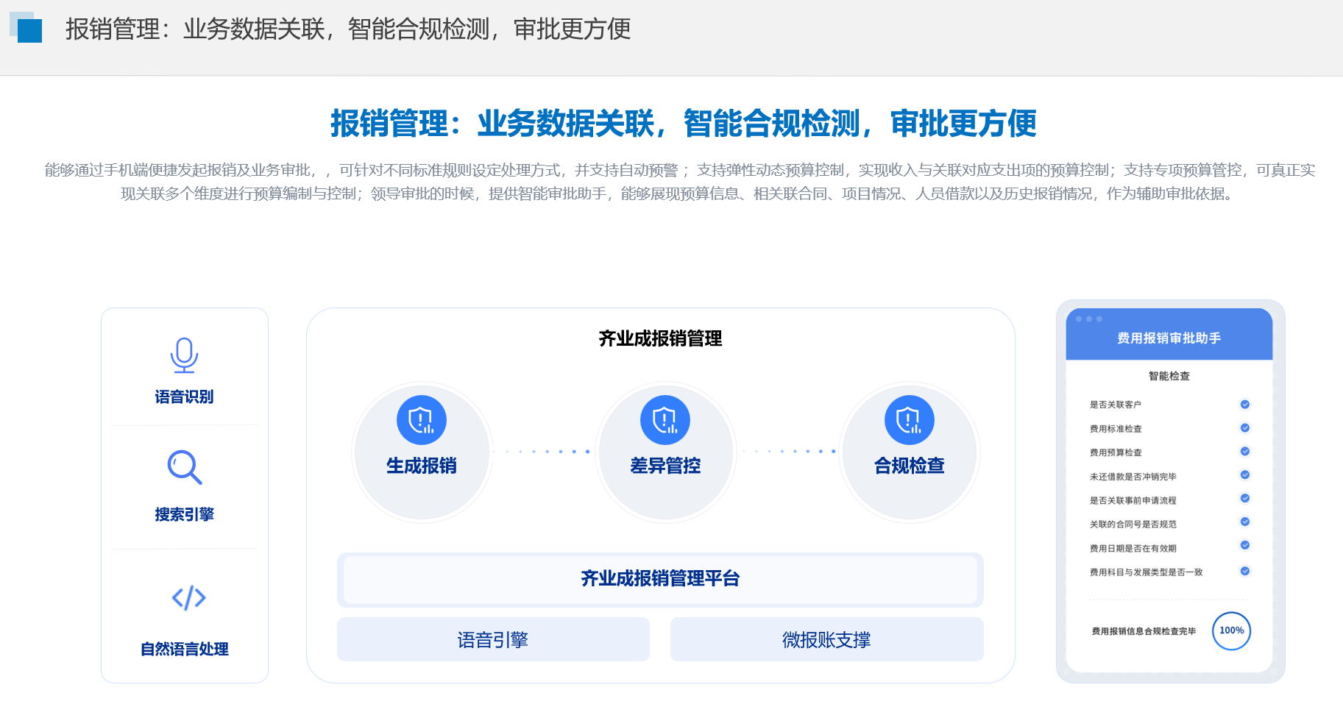The height and width of the screenshot is (704, 1343).
Task: Click the 费用日期是否在有效期 text
Action: point(1133,548)
